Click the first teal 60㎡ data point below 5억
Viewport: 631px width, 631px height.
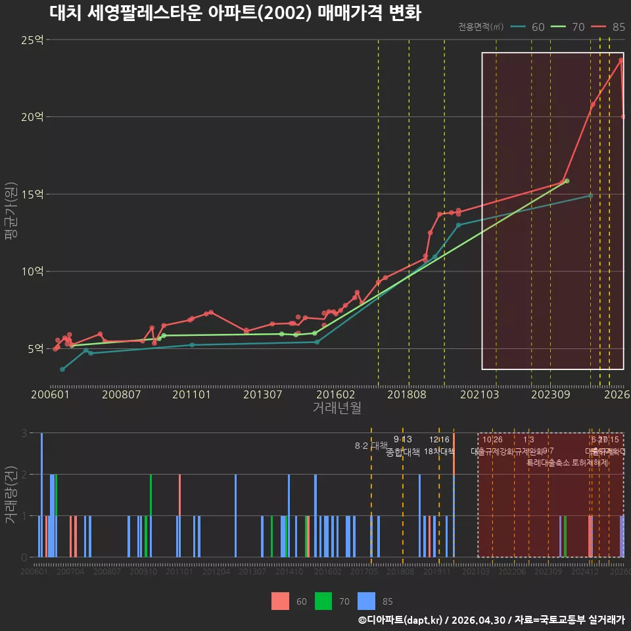coord(62,369)
